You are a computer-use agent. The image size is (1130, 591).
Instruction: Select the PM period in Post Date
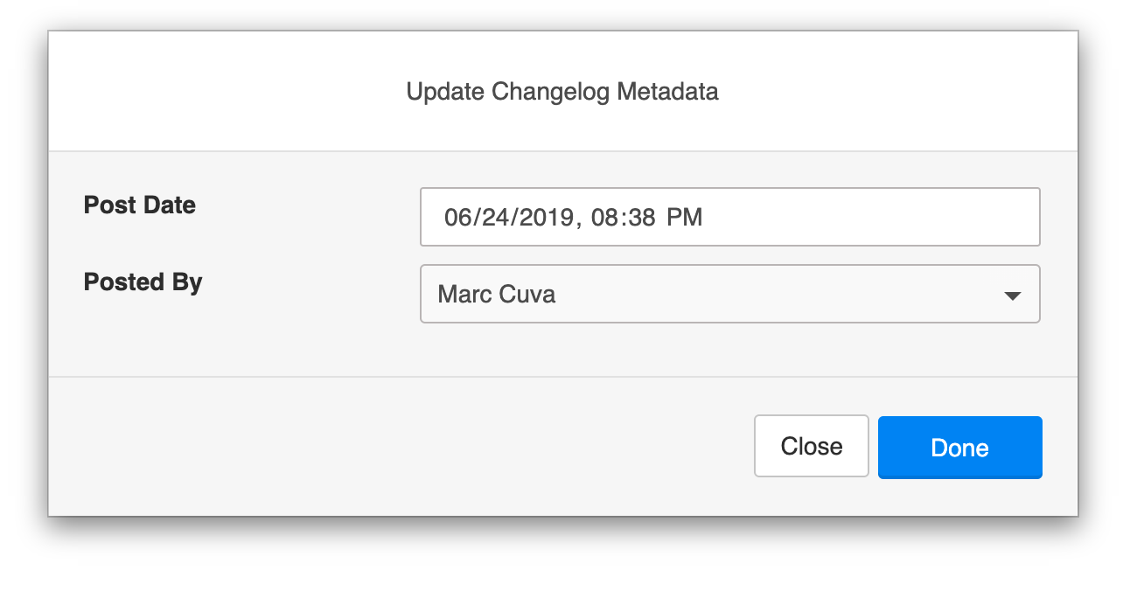pyautogui.click(x=685, y=218)
